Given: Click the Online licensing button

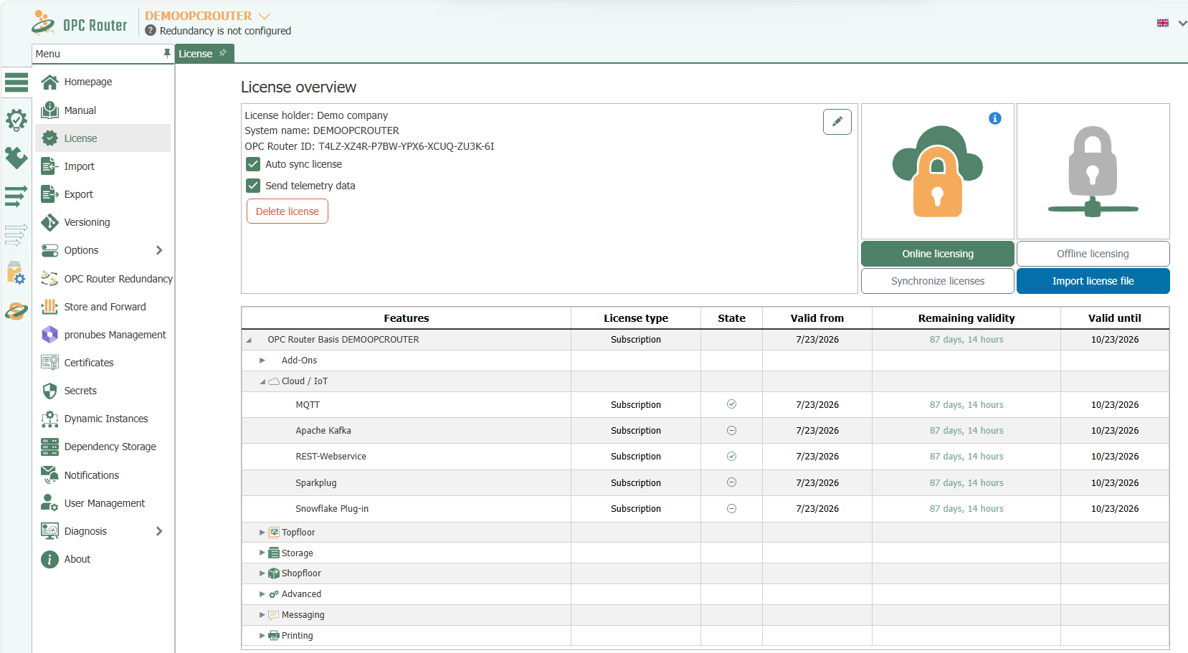Looking at the screenshot, I should click(938, 254).
